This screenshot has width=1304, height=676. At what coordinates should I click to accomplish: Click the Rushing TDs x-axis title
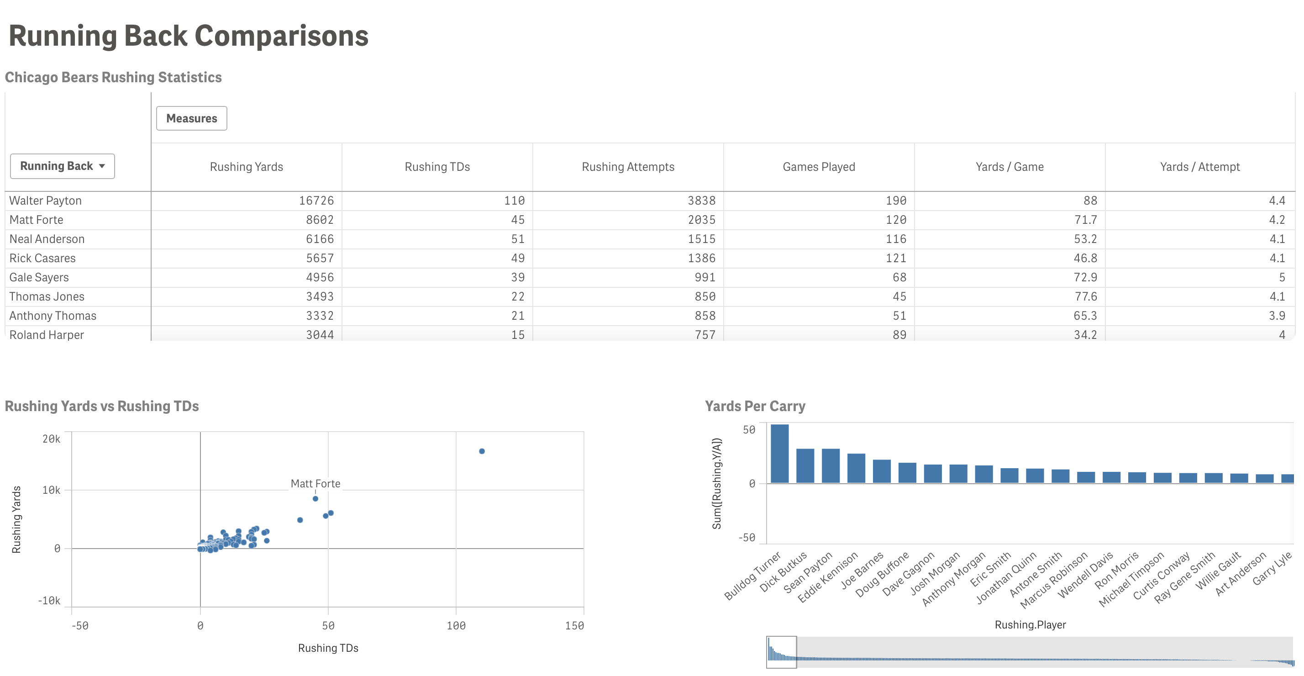[328, 648]
